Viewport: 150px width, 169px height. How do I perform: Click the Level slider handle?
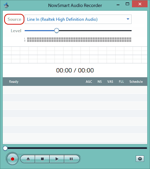57,30
